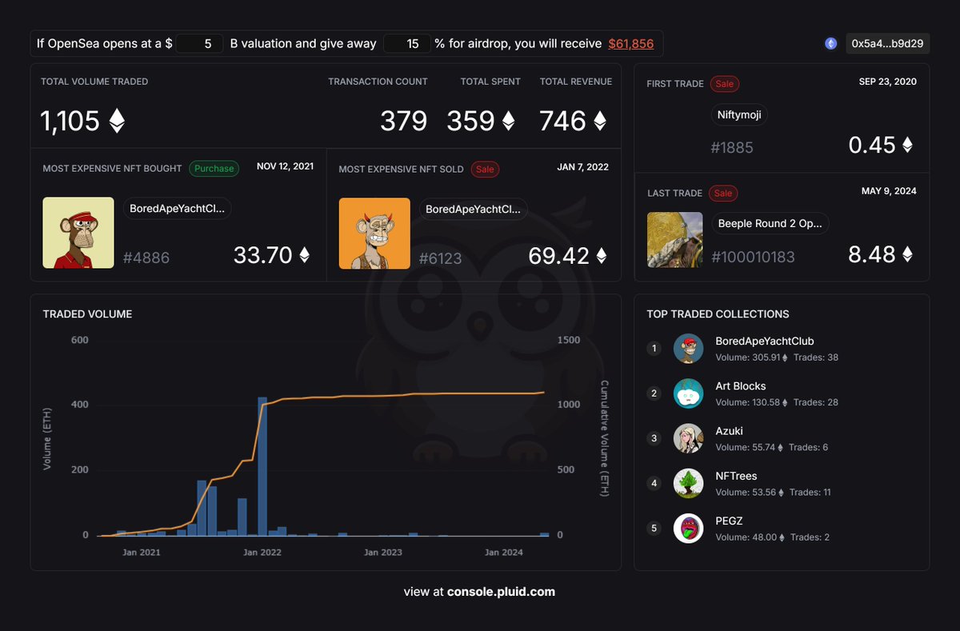The image size is (960, 631).
Task: Expand the truncated BoredApeYachtCl... name under NFT bought
Action: click(177, 208)
